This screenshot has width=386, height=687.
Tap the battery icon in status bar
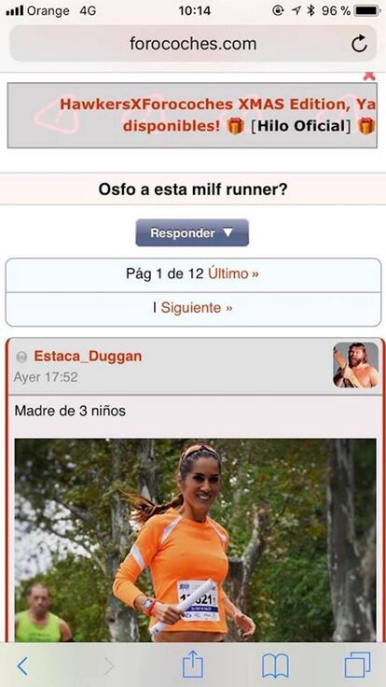(x=366, y=10)
